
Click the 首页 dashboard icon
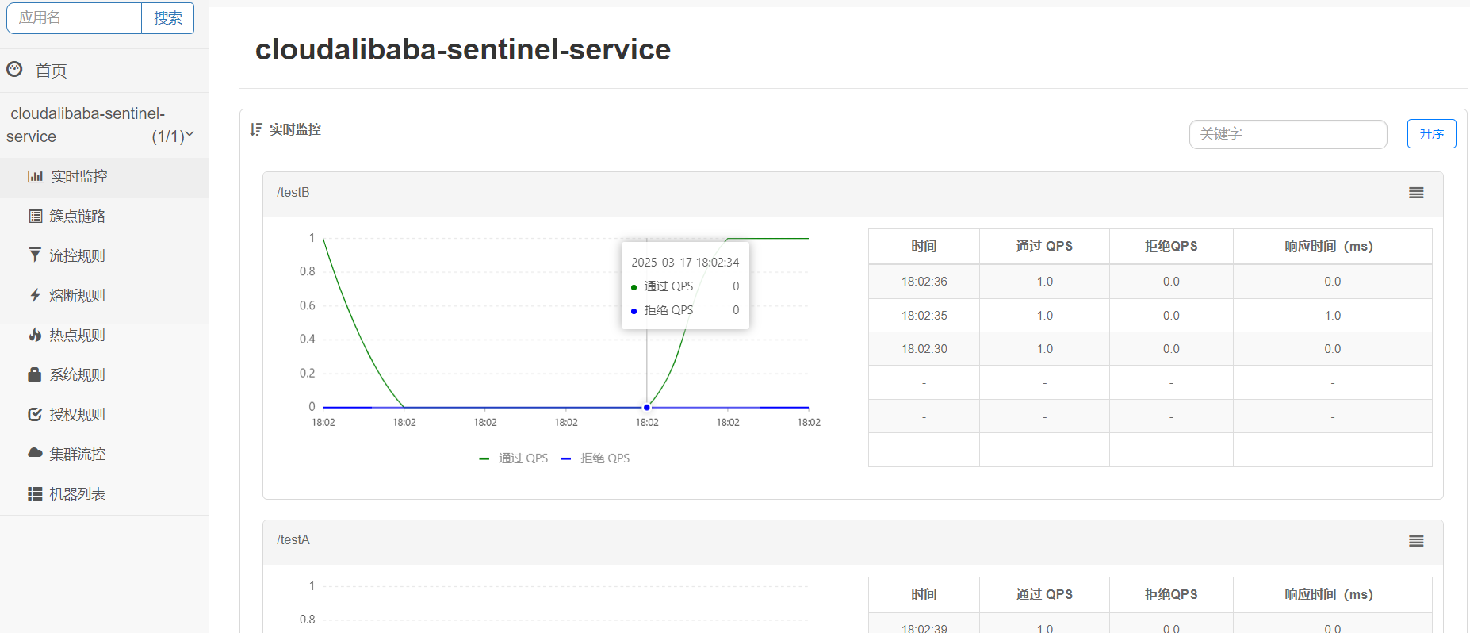click(x=14, y=70)
